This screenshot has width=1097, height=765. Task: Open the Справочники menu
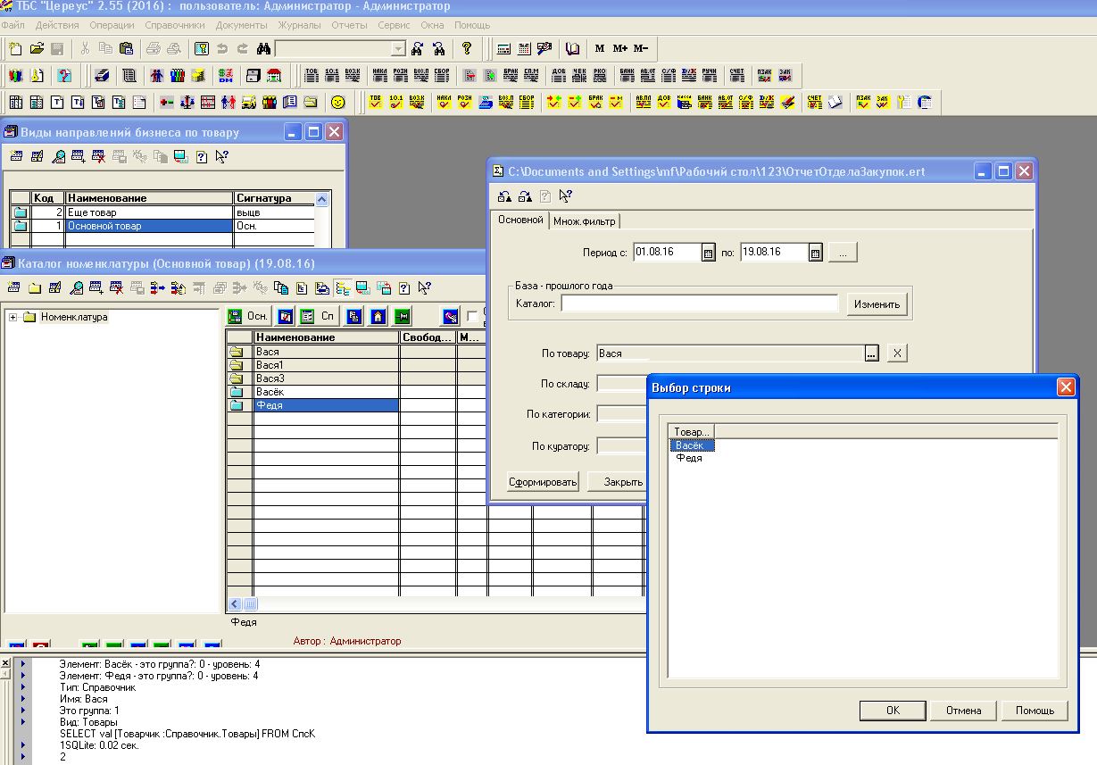pyautogui.click(x=175, y=25)
